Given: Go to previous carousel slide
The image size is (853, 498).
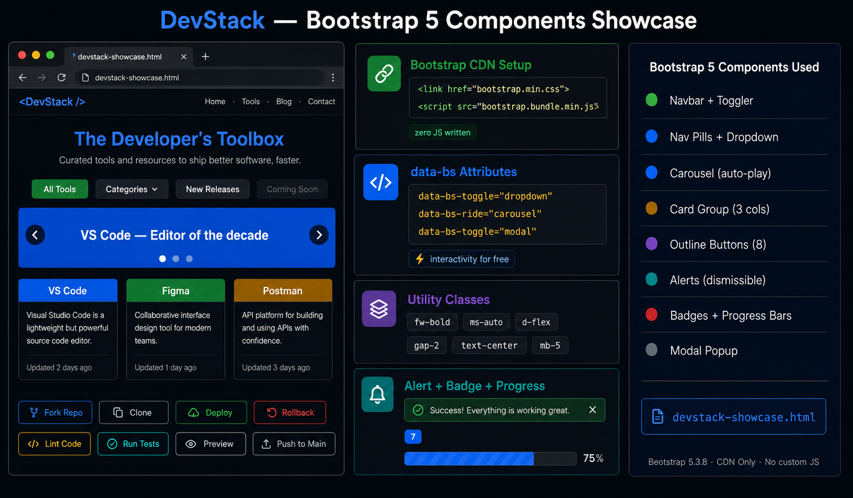Looking at the screenshot, I should 35,235.
